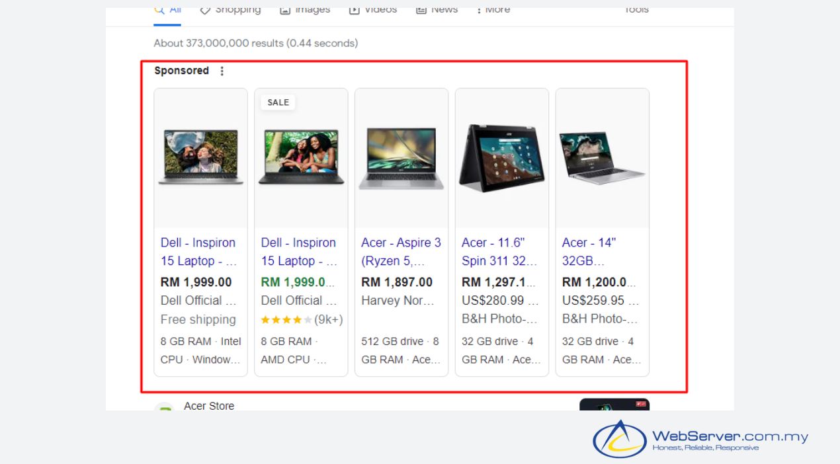Switch to the News tab

(437, 11)
